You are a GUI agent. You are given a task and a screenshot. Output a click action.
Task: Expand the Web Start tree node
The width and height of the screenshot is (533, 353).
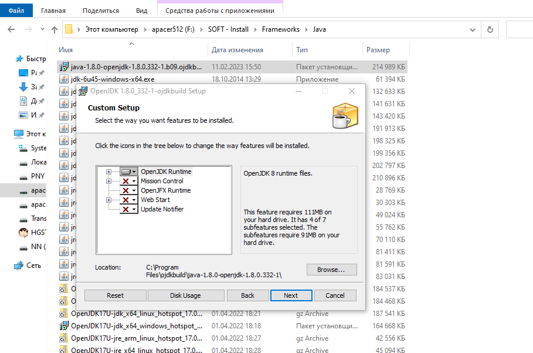(108, 200)
